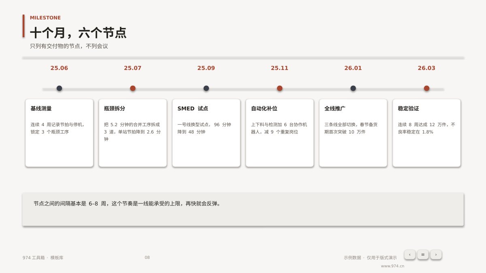
Task: Click the text 三条线全部切换
Action: [341, 125]
